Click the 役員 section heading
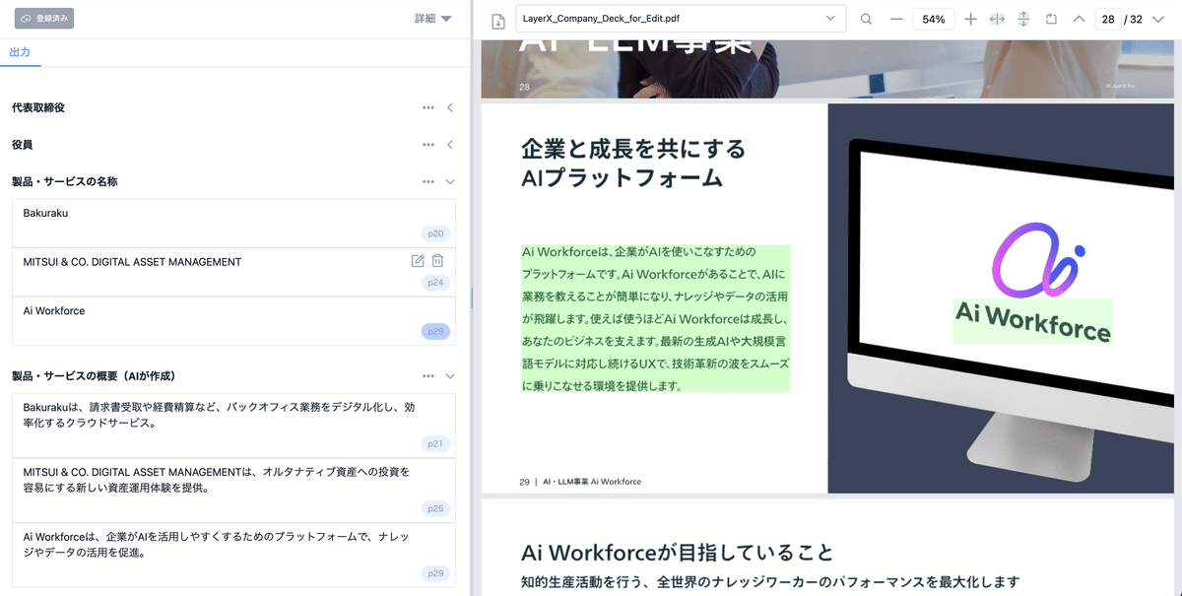The image size is (1182, 596). (22, 145)
